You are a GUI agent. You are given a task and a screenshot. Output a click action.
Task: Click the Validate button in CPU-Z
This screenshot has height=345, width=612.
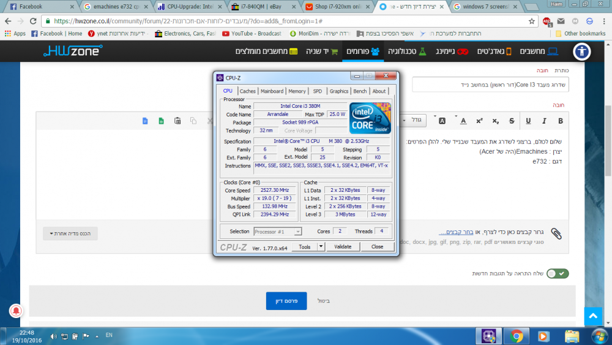point(343,246)
